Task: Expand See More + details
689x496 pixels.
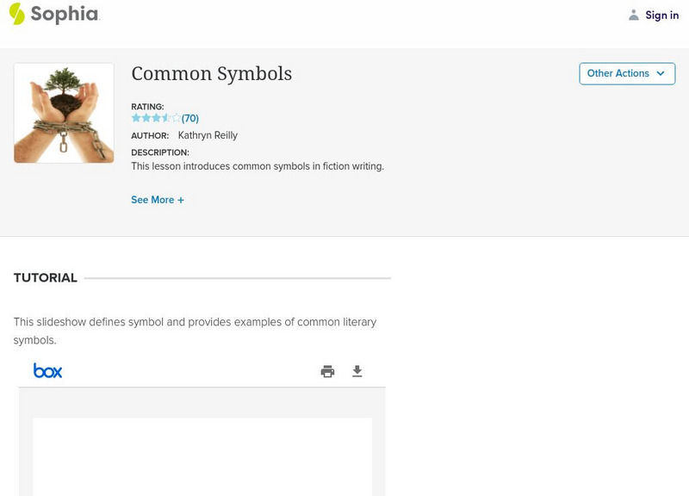Action: click(158, 200)
